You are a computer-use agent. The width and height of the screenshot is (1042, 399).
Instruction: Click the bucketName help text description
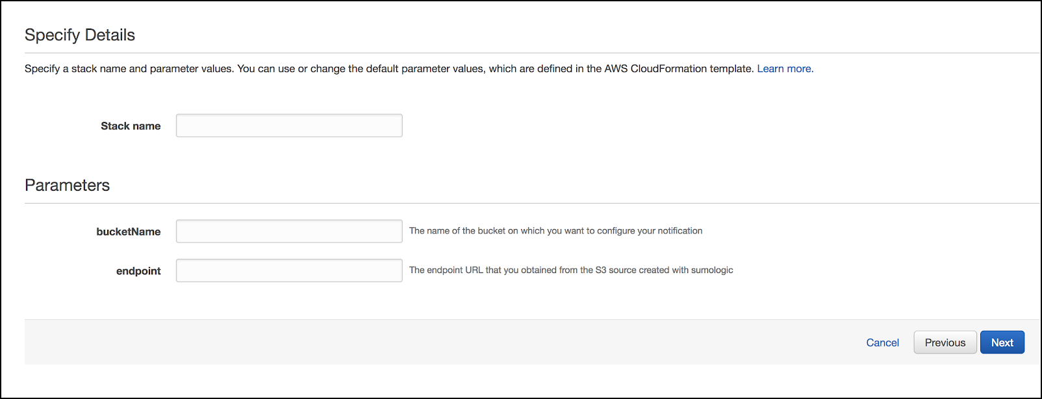click(555, 231)
